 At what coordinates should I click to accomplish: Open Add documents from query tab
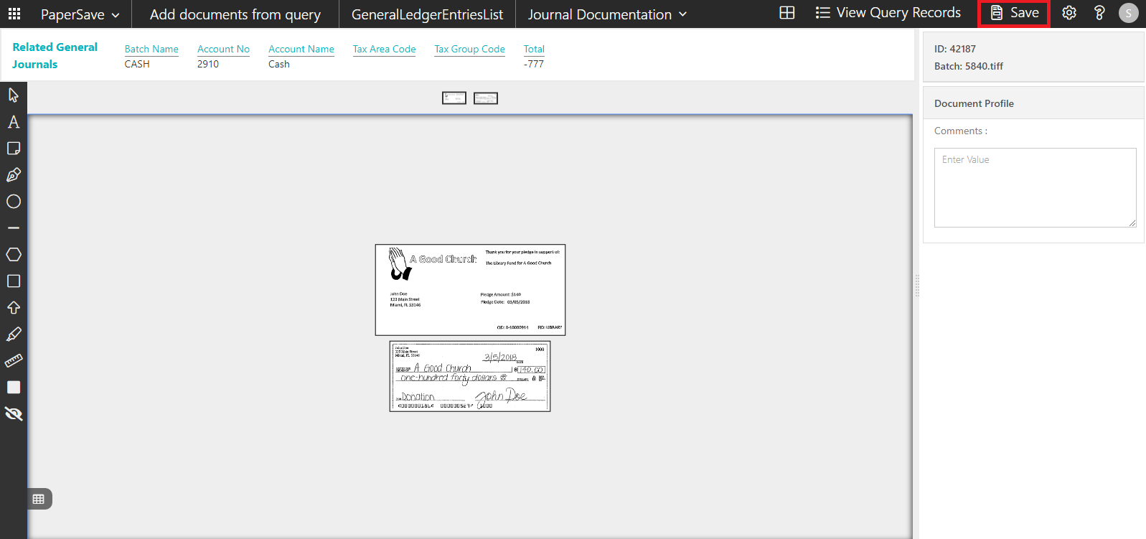pyautogui.click(x=235, y=14)
